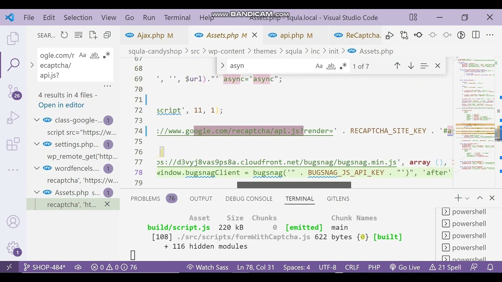The height and width of the screenshot is (282, 502).
Task: Close the Assets.php tab
Action: (254, 35)
